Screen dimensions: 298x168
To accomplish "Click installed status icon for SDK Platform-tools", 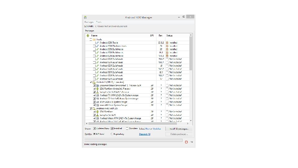I will (167, 46).
